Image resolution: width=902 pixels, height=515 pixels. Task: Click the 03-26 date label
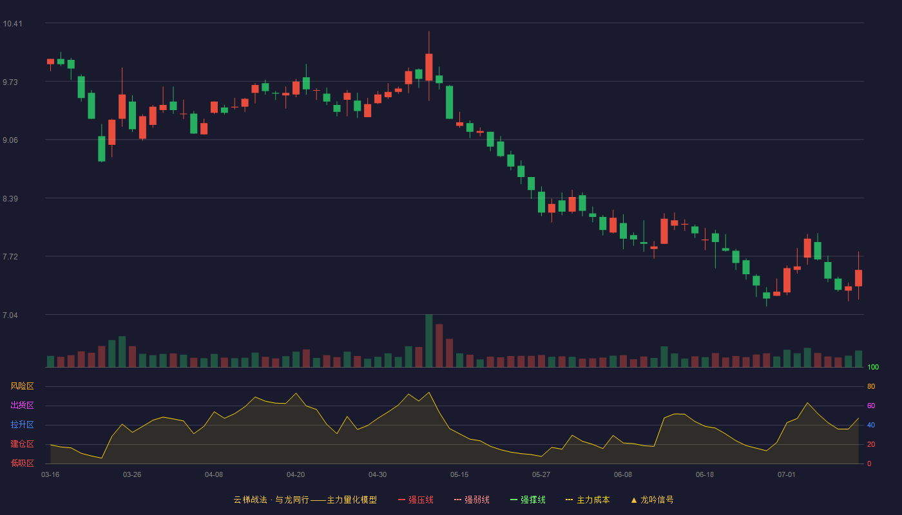click(132, 474)
